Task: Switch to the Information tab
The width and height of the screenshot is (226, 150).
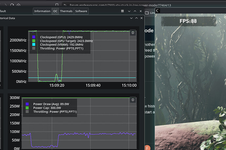Action: click(42, 11)
